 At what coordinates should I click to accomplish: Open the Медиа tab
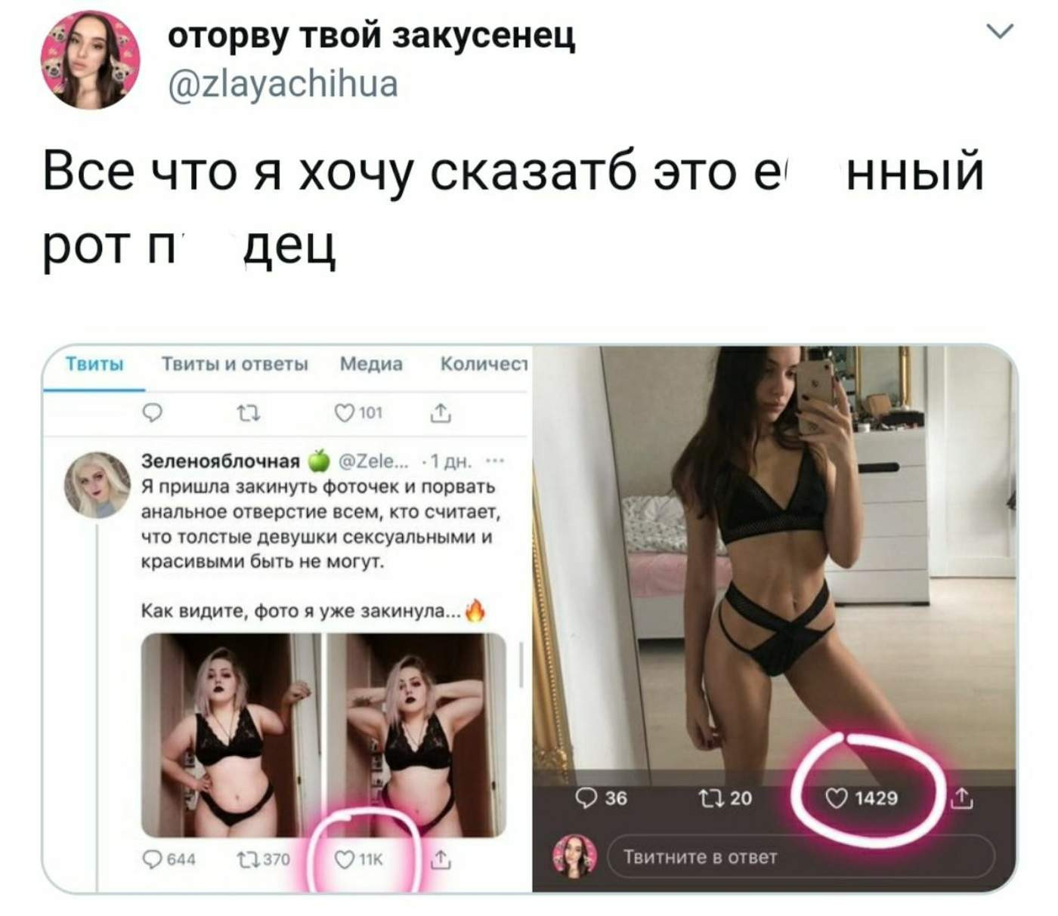(371, 364)
